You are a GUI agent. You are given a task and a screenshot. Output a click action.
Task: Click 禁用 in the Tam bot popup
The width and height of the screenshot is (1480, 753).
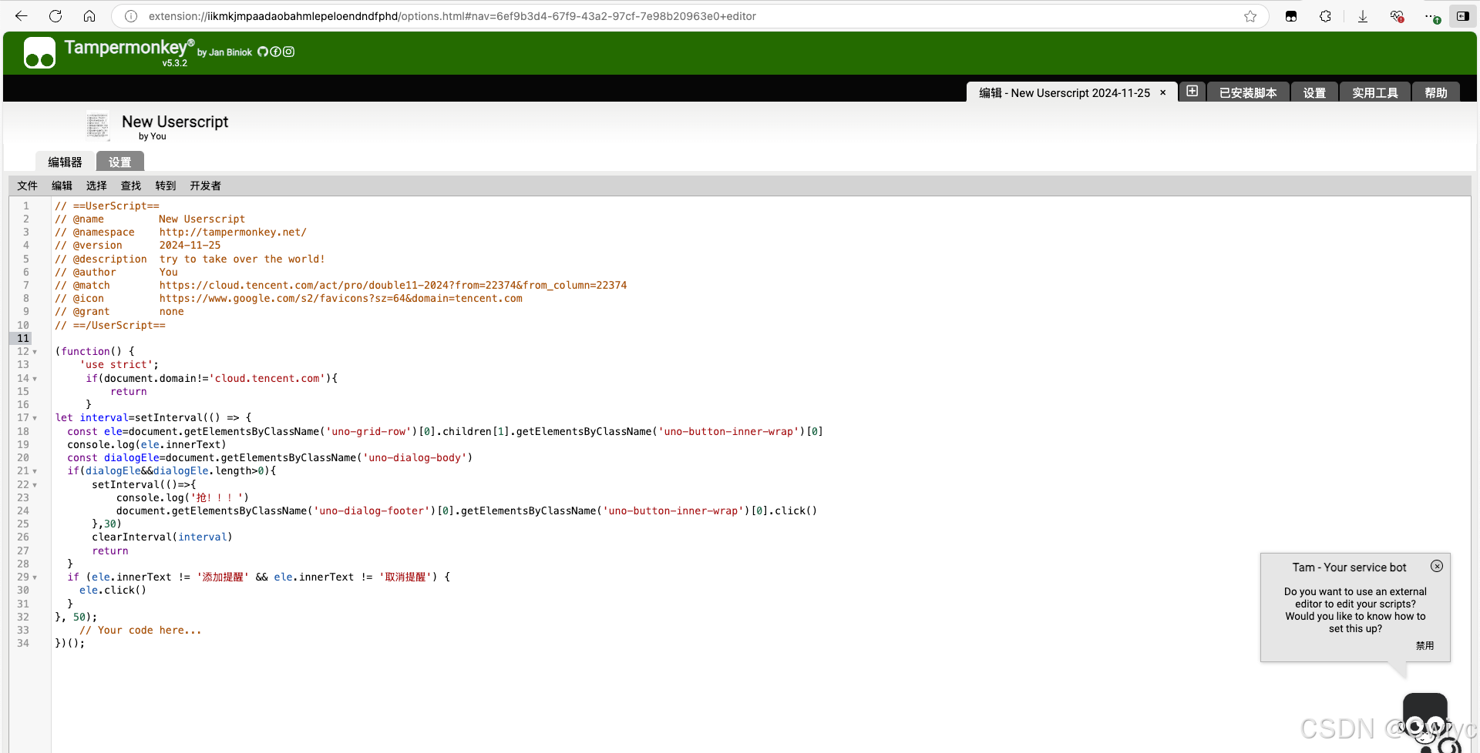click(x=1424, y=645)
